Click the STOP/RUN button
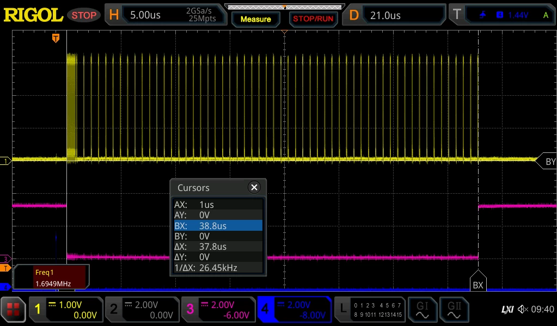Viewport: 557px width, 326px height. tap(313, 19)
